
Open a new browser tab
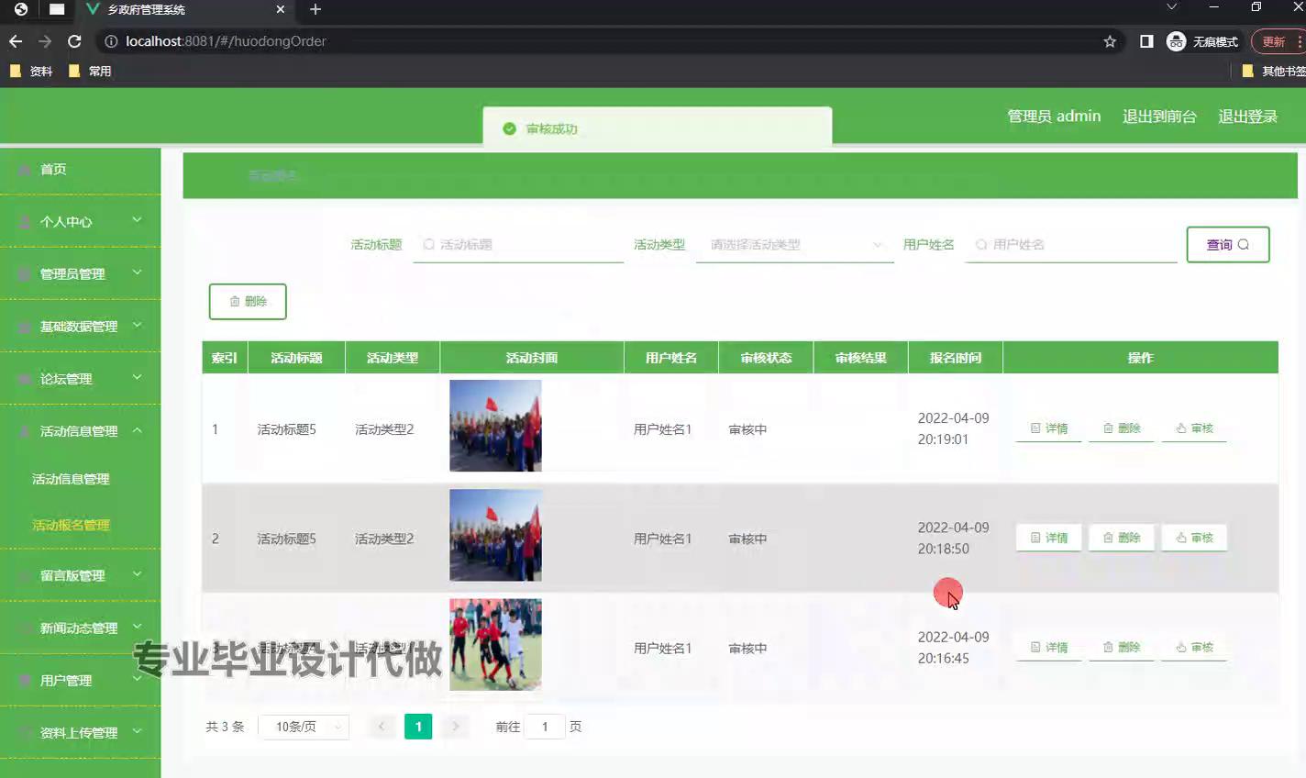tap(315, 9)
